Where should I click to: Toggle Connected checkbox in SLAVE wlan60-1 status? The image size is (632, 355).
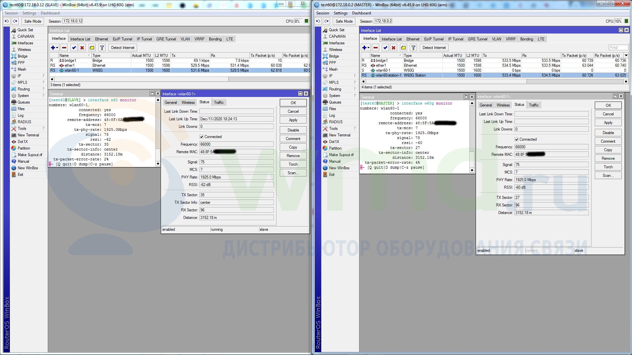click(201, 137)
